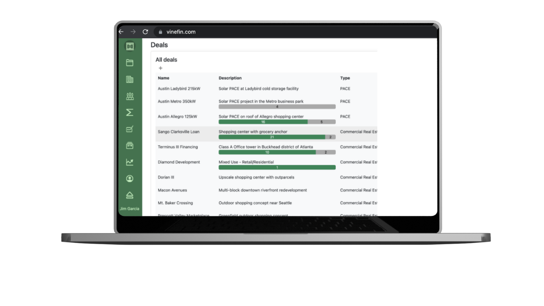Open the top dashboard icon in the green sidebar
The width and height of the screenshot is (544, 306).
[x=130, y=46]
